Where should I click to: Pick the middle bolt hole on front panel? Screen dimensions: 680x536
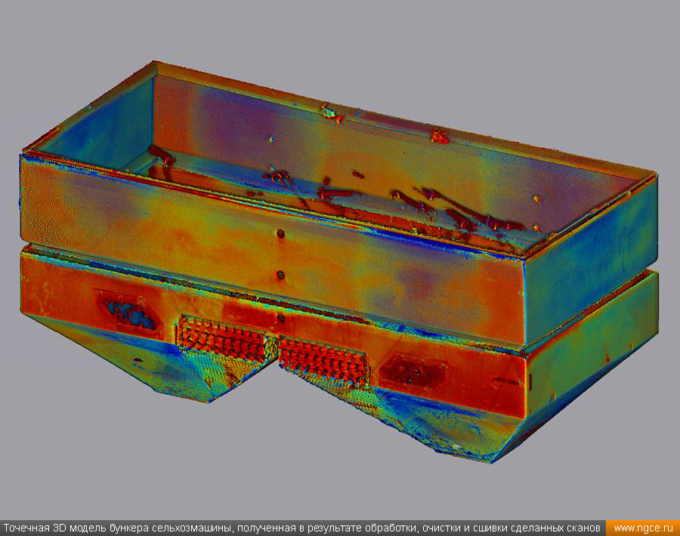click(280, 275)
